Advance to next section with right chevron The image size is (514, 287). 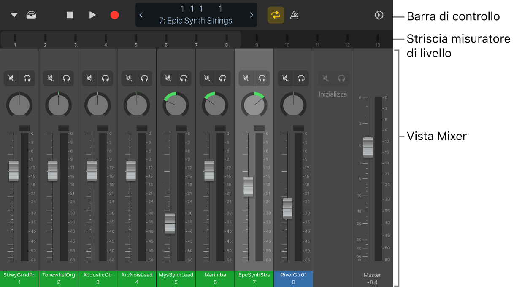[252, 15]
